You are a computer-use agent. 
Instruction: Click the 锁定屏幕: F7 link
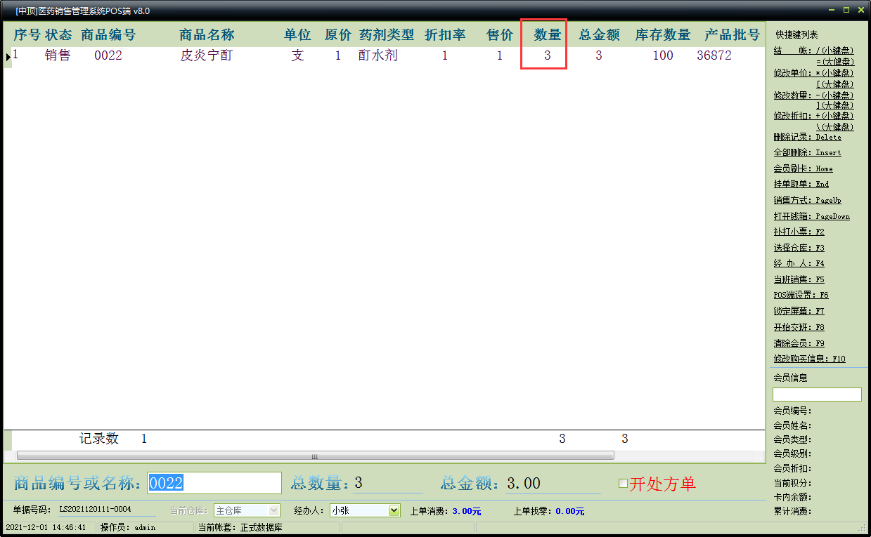coord(799,311)
